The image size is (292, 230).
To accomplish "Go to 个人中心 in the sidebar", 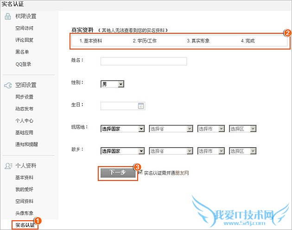I will pyautogui.click(x=25, y=121).
